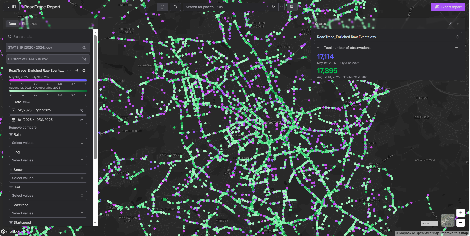Open the Hail Select values dropdown
The image size is (470, 236).
tap(48, 195)
